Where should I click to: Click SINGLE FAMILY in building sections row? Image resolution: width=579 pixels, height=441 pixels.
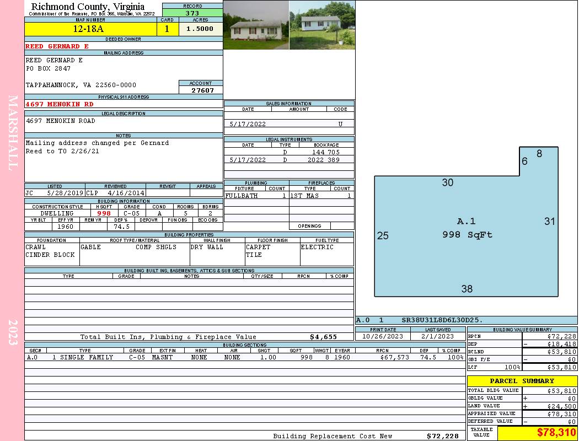tap(87, 357)
